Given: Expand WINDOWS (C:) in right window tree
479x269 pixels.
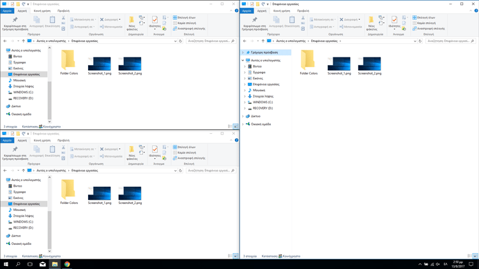Looking at the screenshot, I should (x=245, y=102).
